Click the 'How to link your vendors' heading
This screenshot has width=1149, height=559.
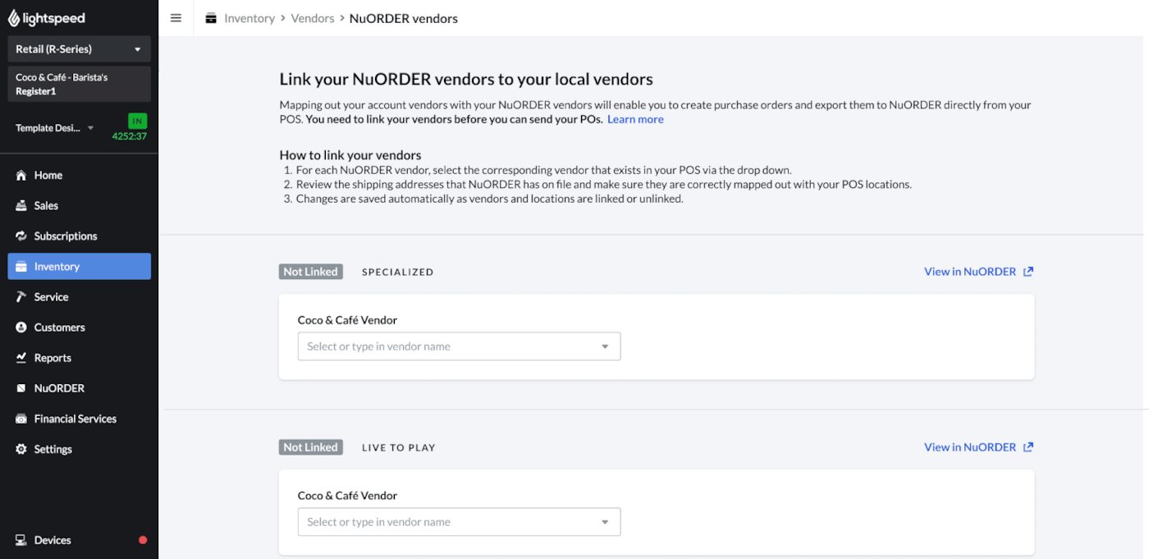click(350, 155)
